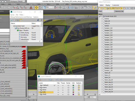
Task: Click Select Highlighted Objects icon in Layer dialog
Action: click(x=51, y=80)
